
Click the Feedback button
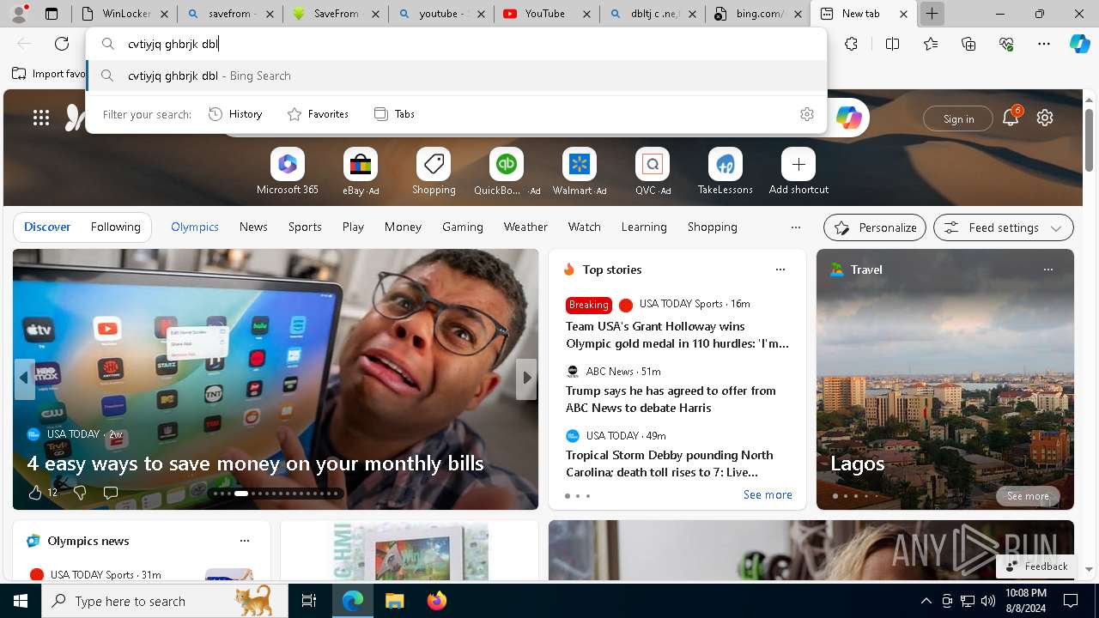[1036, 566]
